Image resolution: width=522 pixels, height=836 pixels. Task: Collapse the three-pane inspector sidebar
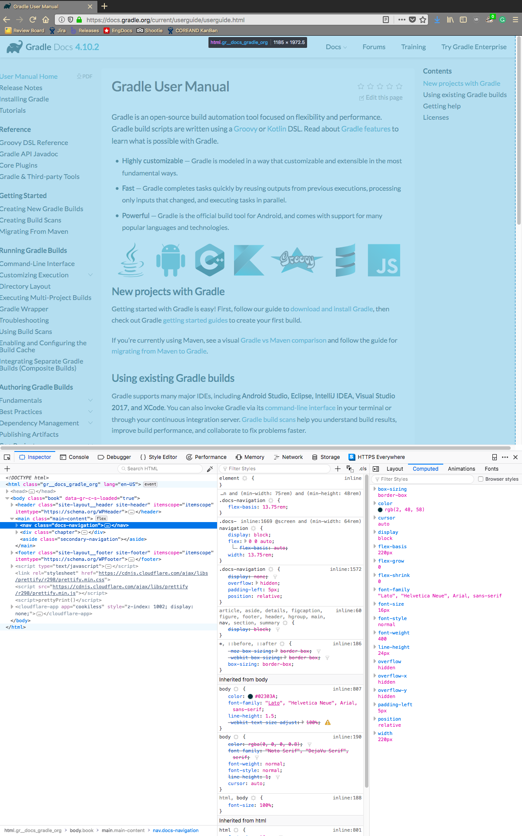(376, 469)
